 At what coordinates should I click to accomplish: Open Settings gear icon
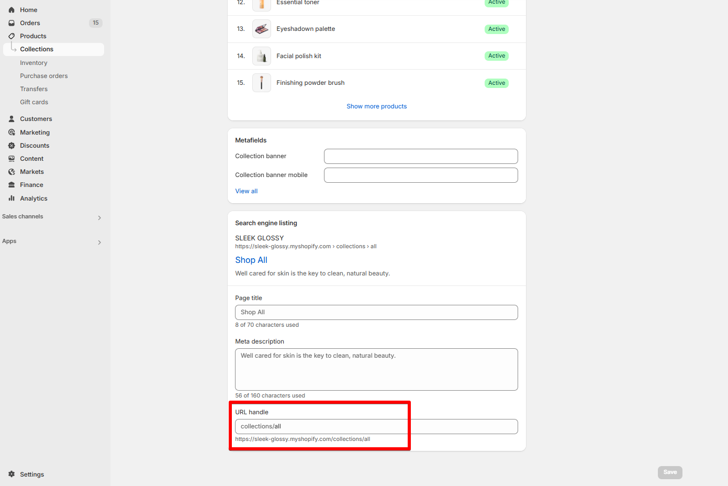tap(12, 474)
